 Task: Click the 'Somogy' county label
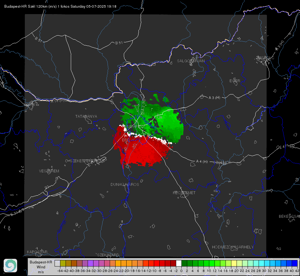pyautogui.click(x=62, y=226)
